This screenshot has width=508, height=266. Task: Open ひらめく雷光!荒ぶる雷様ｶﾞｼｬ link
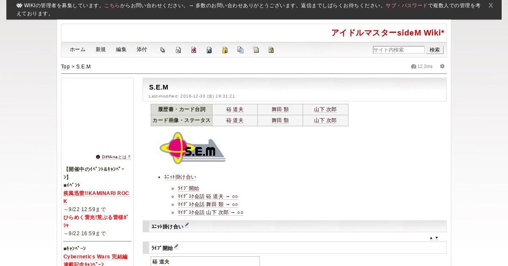click(96, 221)
